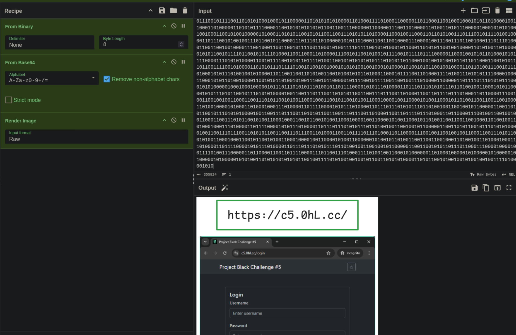This screenshot has width=516, height=335.
Task: Save the recipe with the disk icon
Action: click(x=162, y=11)
